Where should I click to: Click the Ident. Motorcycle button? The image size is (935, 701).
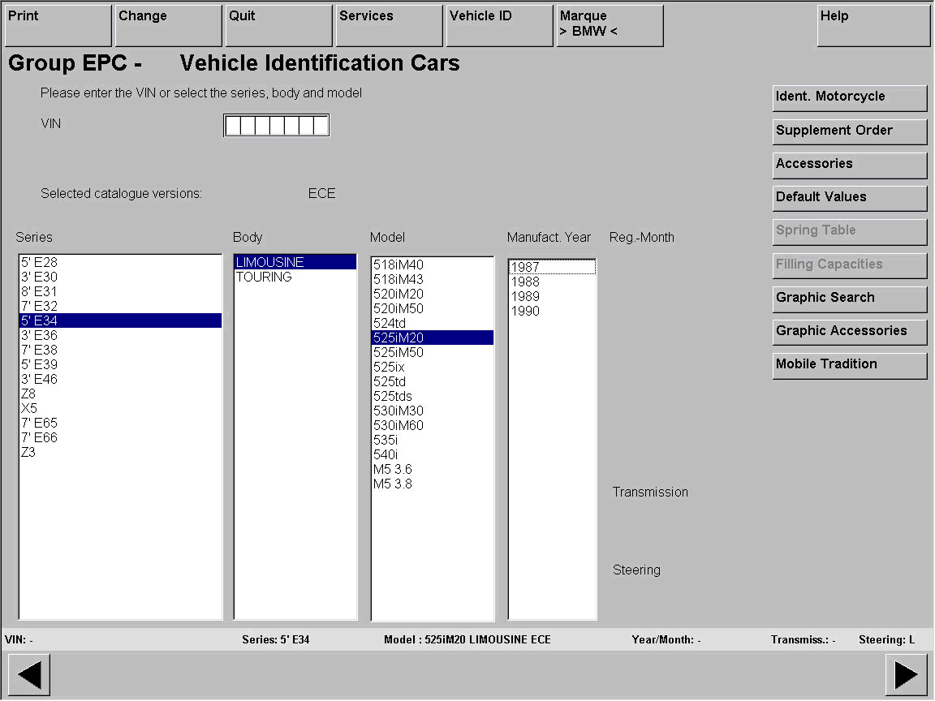pyautogui.click(x=849, y=97)
